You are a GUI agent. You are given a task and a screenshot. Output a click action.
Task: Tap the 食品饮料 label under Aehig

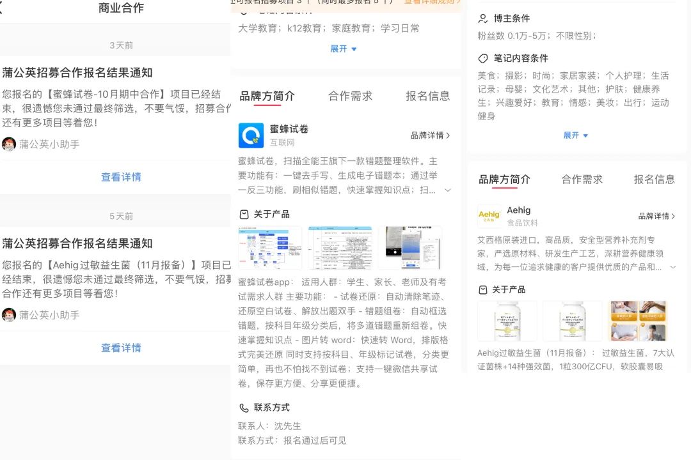click(522, 223)
